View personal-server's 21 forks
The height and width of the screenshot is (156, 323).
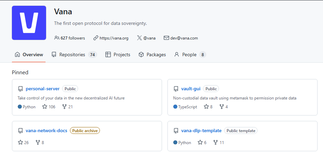click(67, 107)
